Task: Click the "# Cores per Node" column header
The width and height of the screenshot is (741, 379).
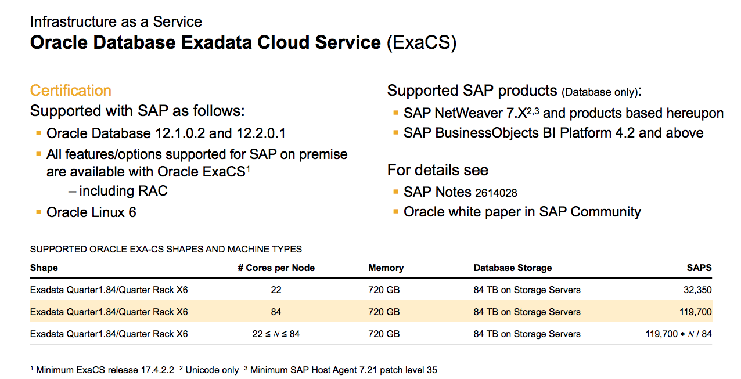Action: click(276, 268)
